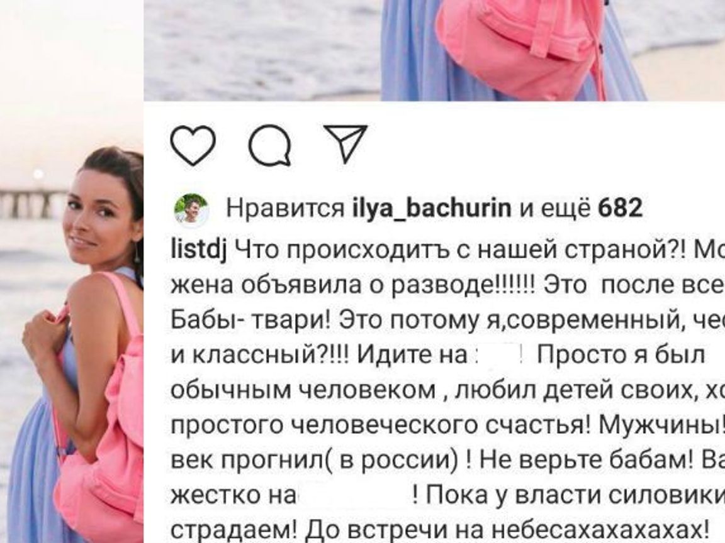The image size is (725, 543).
Task: View the list of 682 other likes
Action: (620, 208)
